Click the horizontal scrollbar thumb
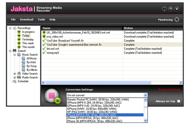The image size is (189, 129). tap(98, 83)
